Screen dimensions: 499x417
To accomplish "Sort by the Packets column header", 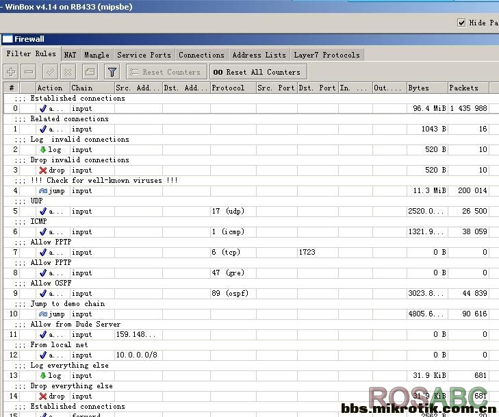I will pos(468,88).
